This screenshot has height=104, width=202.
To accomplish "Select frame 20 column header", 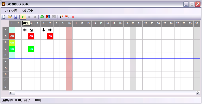I will (x=133, y=24).
